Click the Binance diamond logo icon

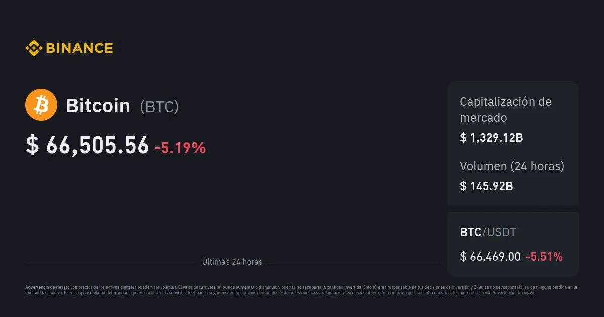click(x=33, y=48)
